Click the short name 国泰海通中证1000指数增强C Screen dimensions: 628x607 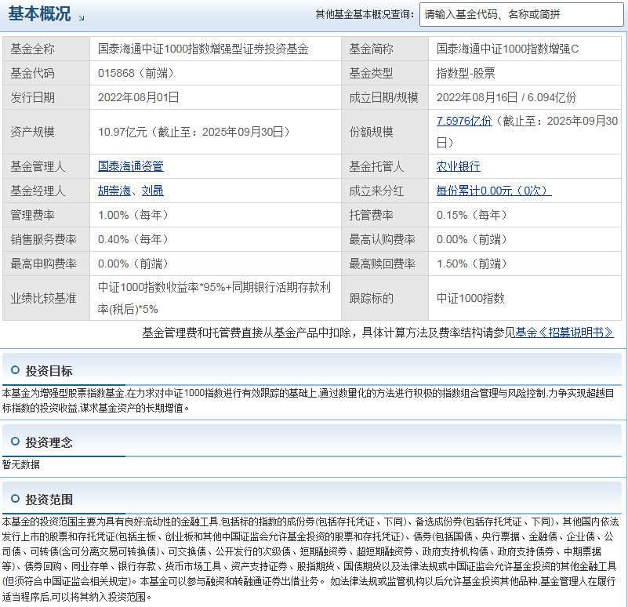coord(507,49)
